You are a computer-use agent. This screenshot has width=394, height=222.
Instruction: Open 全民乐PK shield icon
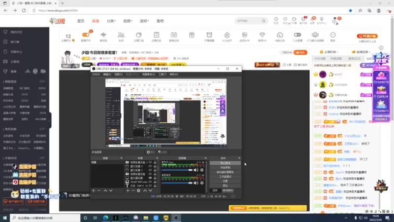[245, 35]
